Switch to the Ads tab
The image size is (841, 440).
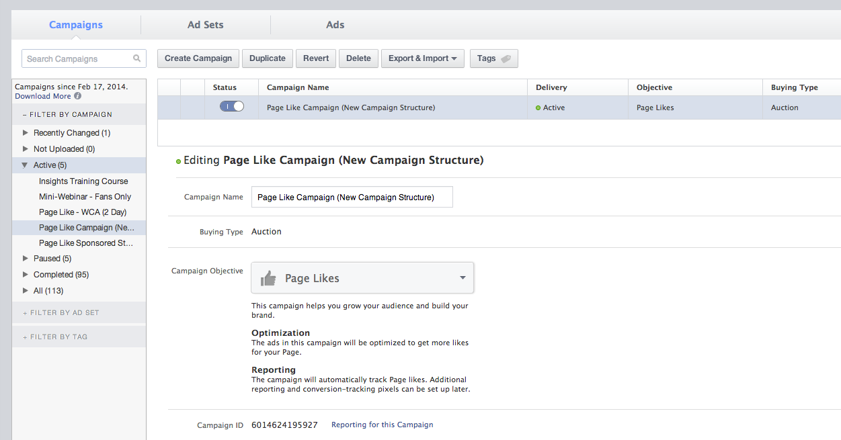[335, 24]
